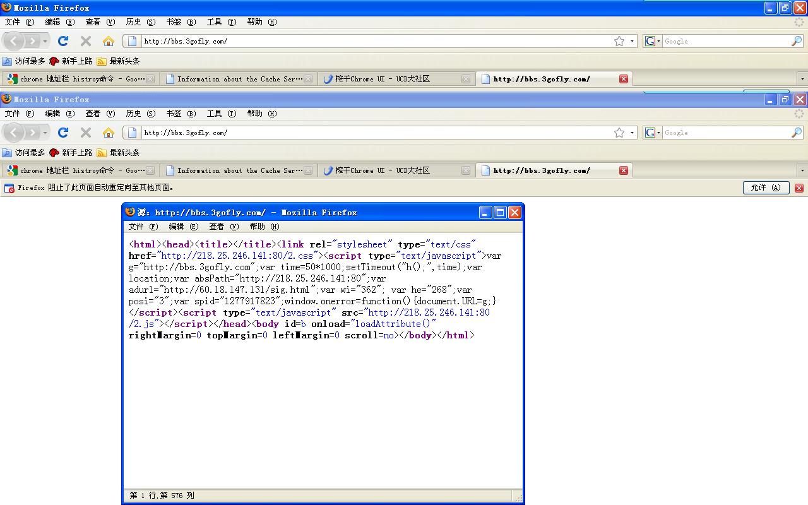This screenshot has width=808, height=505.
Task: Close bbs.3gofly.com tab in topmost Firefox window
Action: click(x=624, y=79)
